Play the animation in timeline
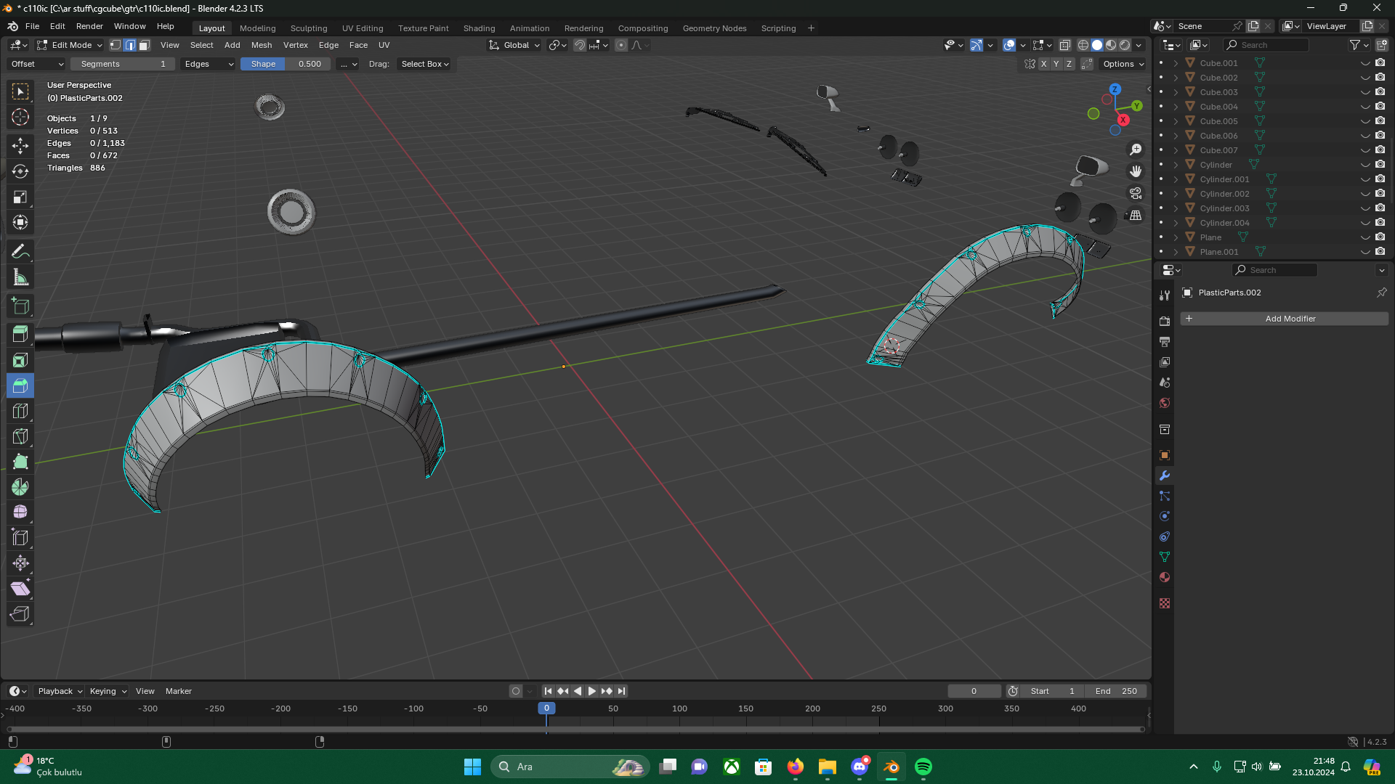The width and height of the screenshot is (1395, 784). click(591, 691)
